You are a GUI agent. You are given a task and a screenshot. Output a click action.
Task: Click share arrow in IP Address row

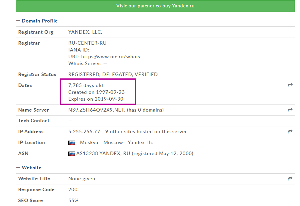tap(290, 131)
